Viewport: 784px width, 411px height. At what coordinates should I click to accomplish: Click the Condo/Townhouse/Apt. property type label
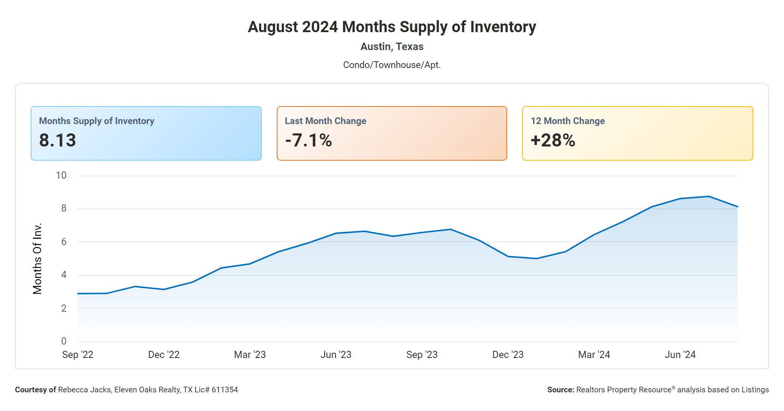(x=392, y=65)
